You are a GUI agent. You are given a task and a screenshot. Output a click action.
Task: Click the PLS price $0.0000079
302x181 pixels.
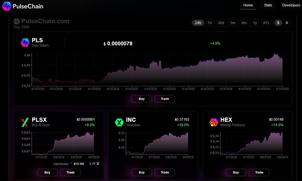[x=118, y=44]
